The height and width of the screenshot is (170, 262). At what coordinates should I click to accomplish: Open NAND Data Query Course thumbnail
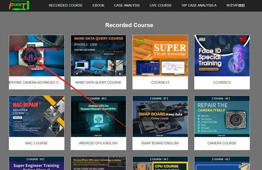pyautogui.click(x=98, y=56)
